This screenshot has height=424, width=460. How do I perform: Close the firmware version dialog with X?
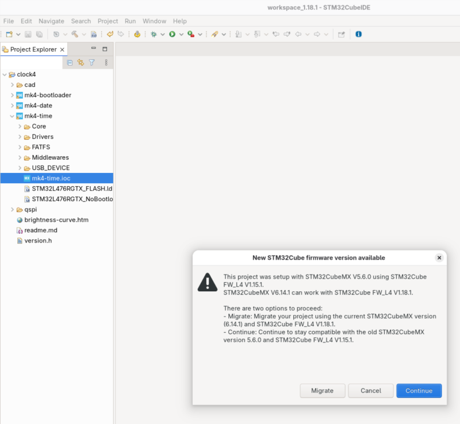439,258
